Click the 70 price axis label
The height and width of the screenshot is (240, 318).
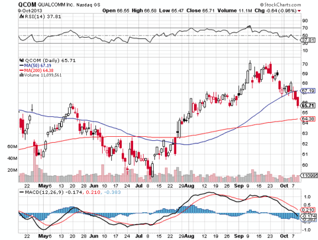305,64
